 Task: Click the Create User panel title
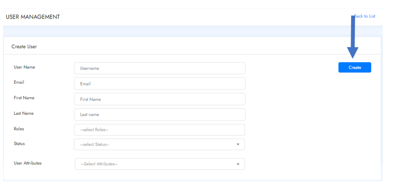pyautogui.click(x=24, y=47)
